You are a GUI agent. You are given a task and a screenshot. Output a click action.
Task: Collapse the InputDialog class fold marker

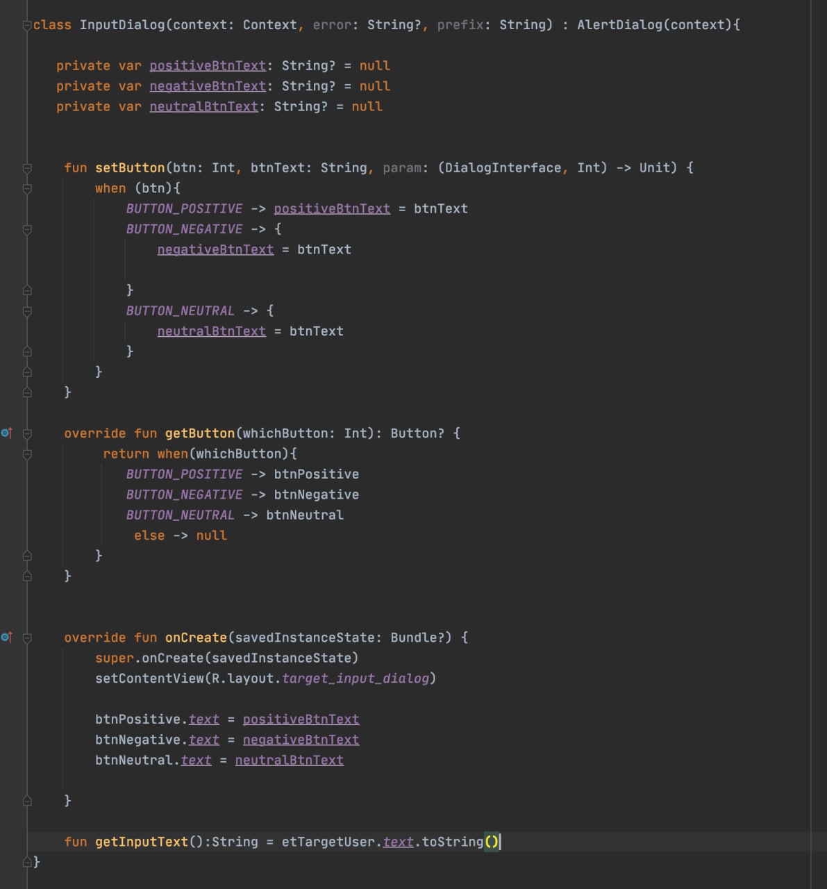point(26,25)
